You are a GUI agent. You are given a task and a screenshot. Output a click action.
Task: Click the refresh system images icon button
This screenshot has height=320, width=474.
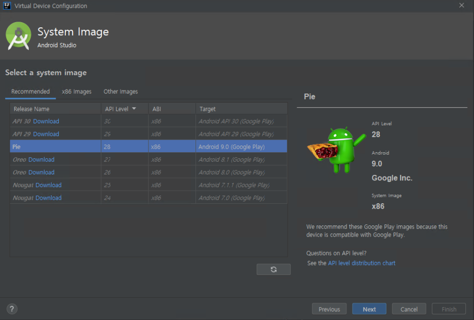273,269
